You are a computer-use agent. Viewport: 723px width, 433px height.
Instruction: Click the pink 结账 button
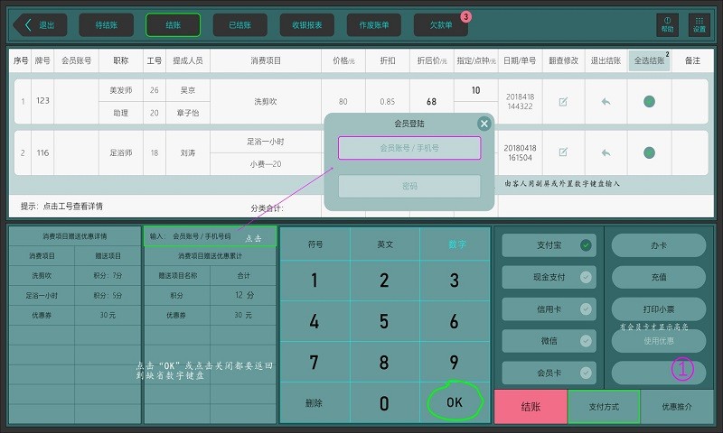[531, 407]
